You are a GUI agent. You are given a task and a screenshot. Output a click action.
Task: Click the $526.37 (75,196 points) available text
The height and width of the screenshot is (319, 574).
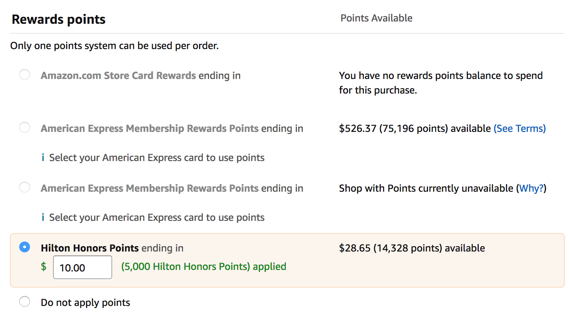[415, 128]
